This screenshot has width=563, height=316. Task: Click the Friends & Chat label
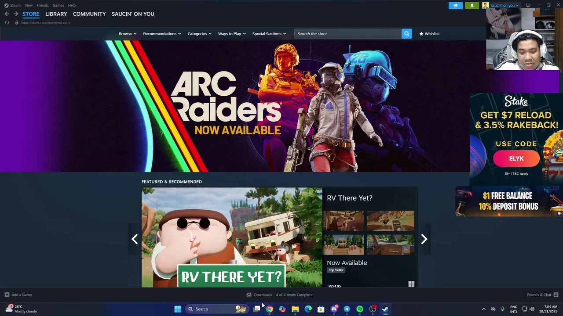click(539, 295)
